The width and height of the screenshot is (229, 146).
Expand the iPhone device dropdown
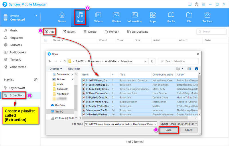click(36, 16)
